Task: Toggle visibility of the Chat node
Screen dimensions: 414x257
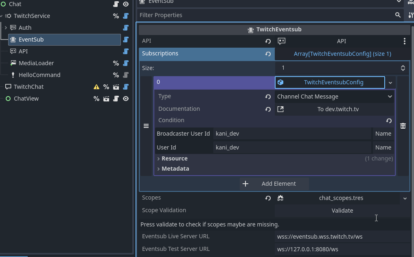Action: [x=126, y=4]
